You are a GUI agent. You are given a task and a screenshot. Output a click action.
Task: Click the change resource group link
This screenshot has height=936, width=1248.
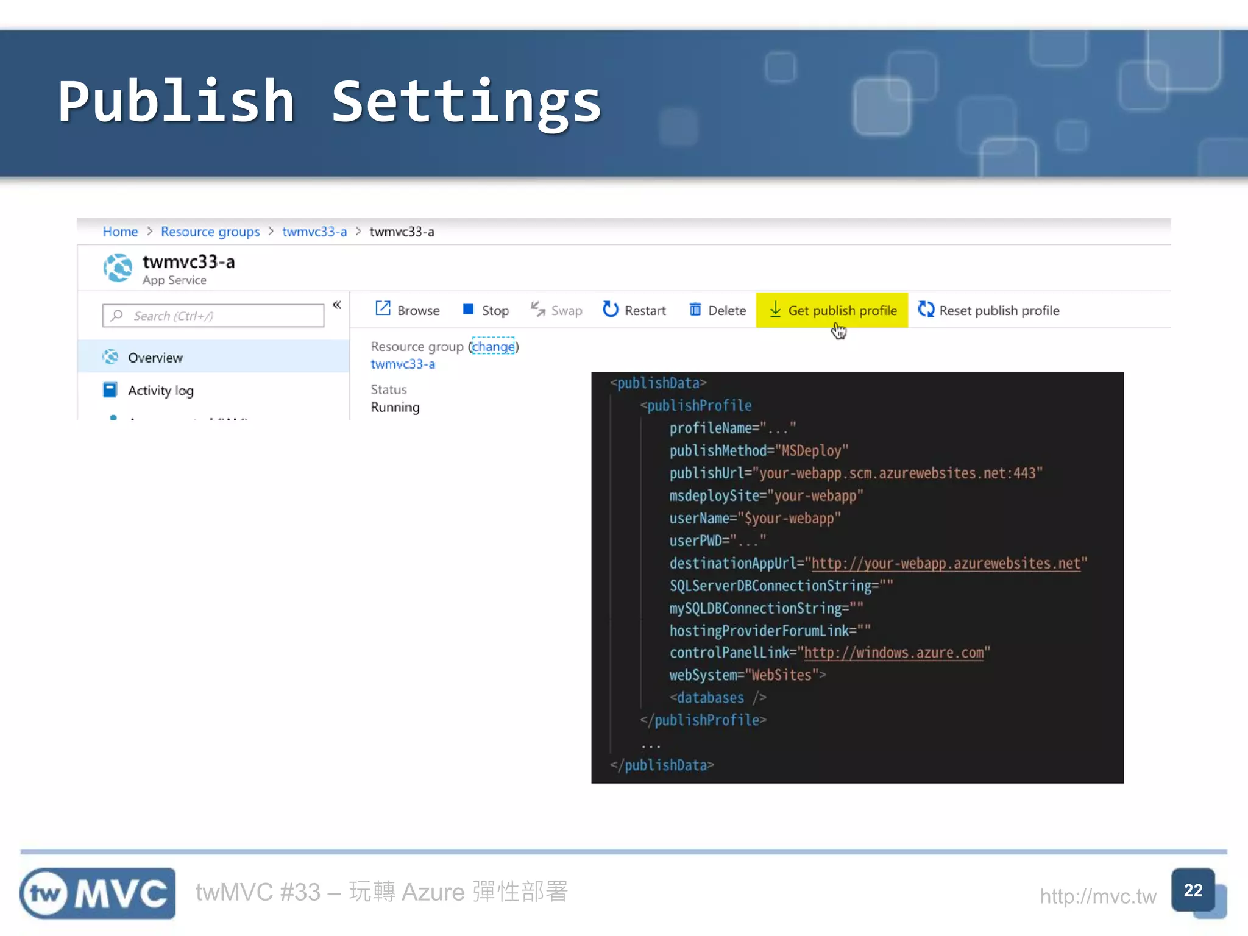[x=493, y=347]
